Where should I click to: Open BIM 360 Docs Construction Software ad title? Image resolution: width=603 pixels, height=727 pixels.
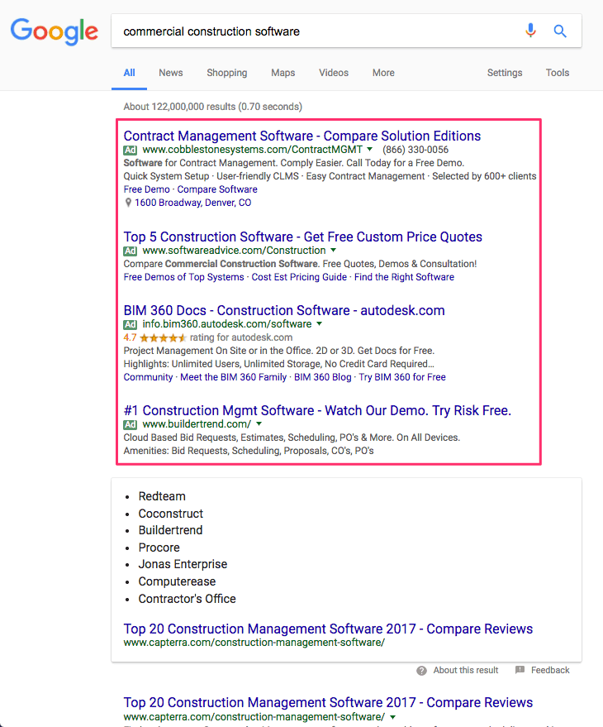pyautogui.click(x=284, y=310)
